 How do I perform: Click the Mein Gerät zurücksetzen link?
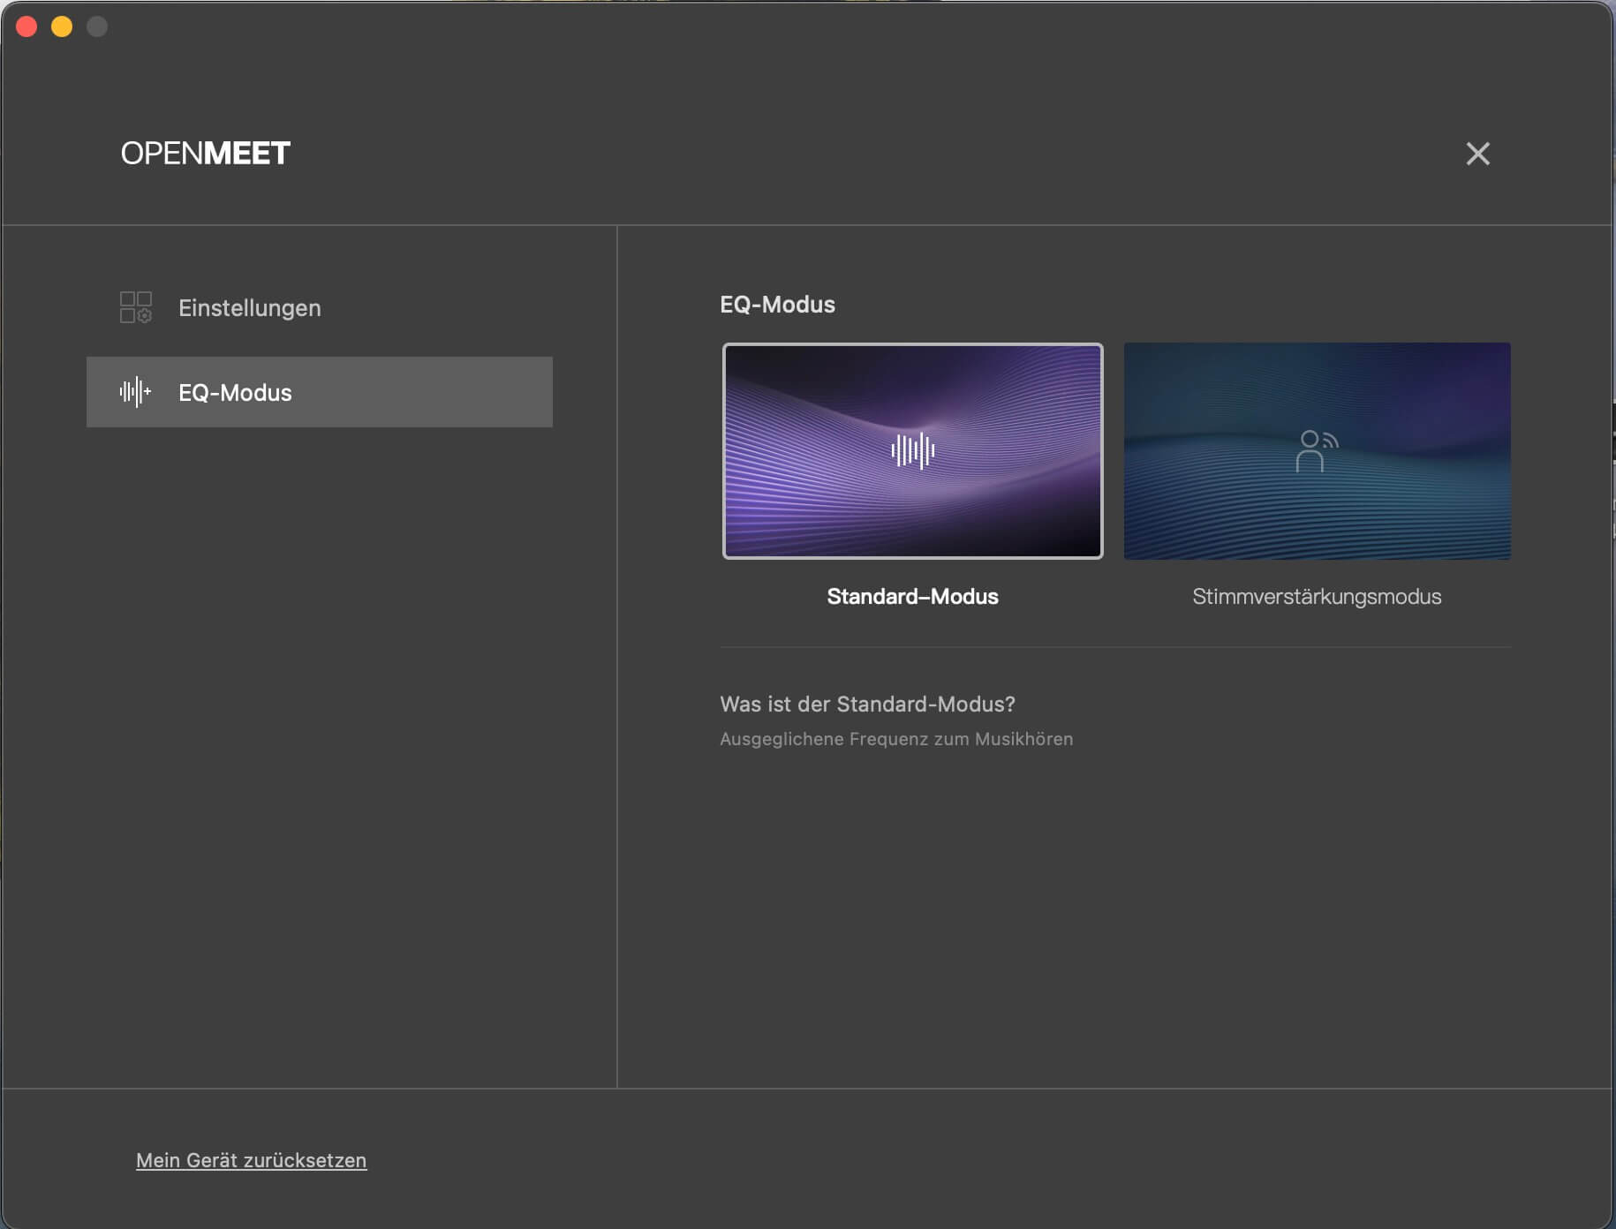[x=251, y=1160]
